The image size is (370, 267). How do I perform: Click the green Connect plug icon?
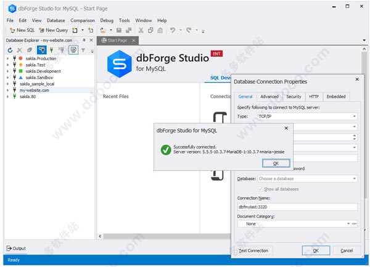click(x=51, y=50)
